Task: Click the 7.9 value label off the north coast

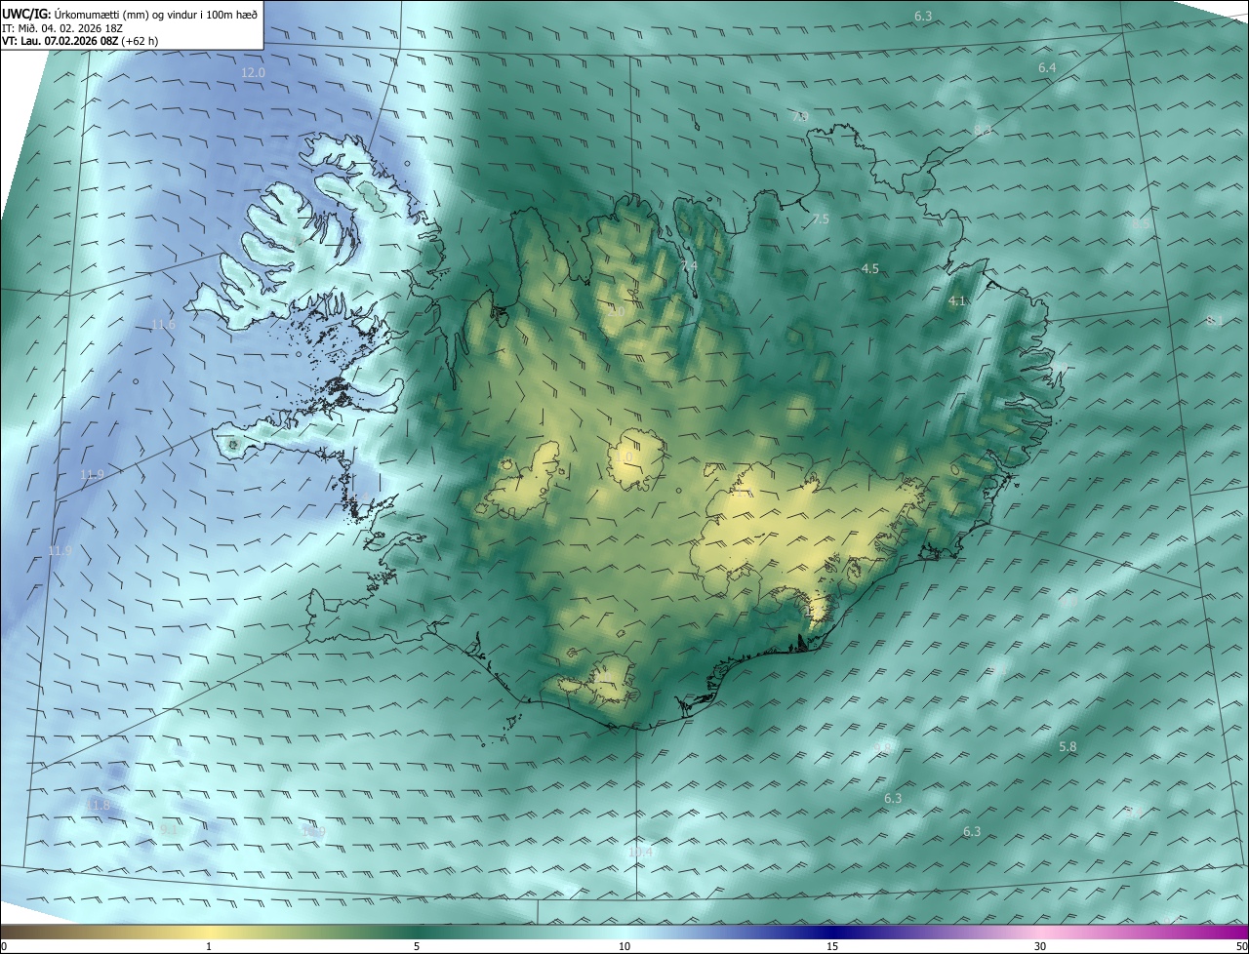Action: click(800, 117)
